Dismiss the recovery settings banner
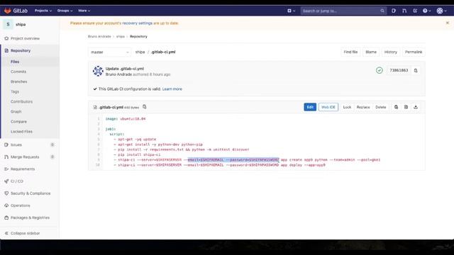Screen dimensions: 454x255 (x=448, y=23)
